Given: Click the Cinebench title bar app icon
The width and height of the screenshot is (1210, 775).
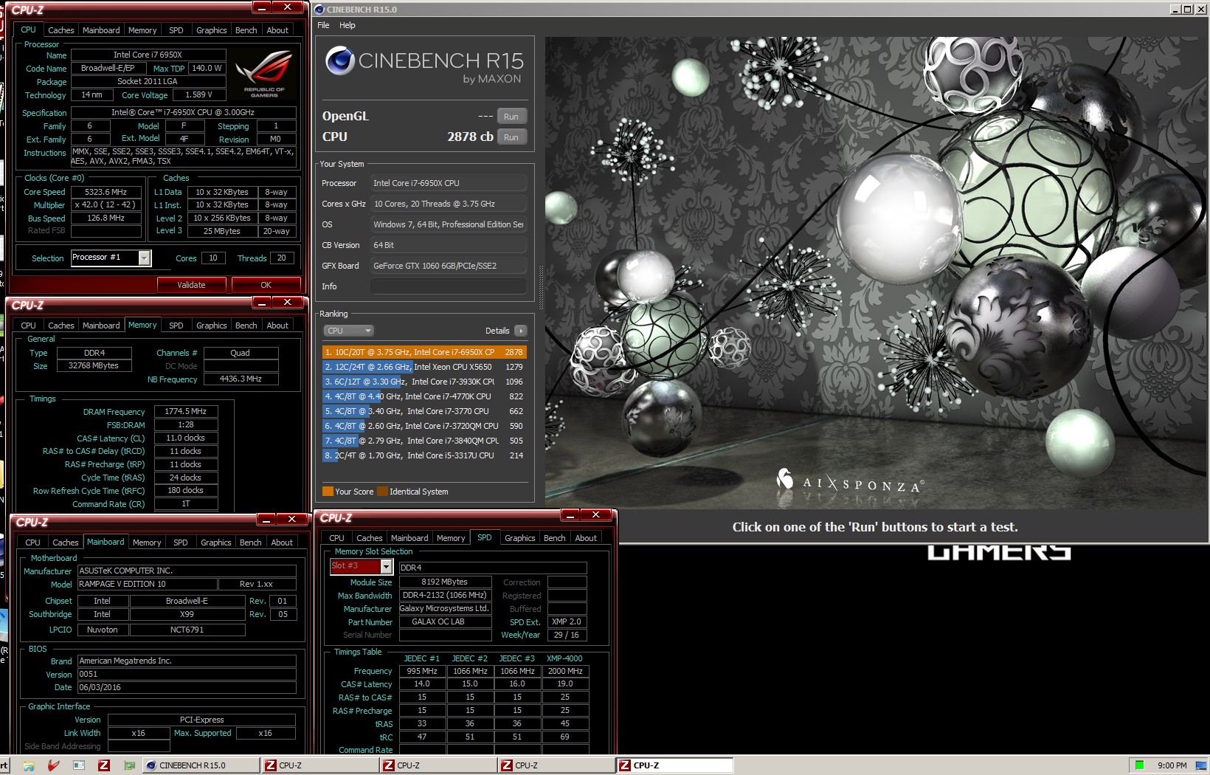Looking at the screenshot, I should [x=319, y=10].
